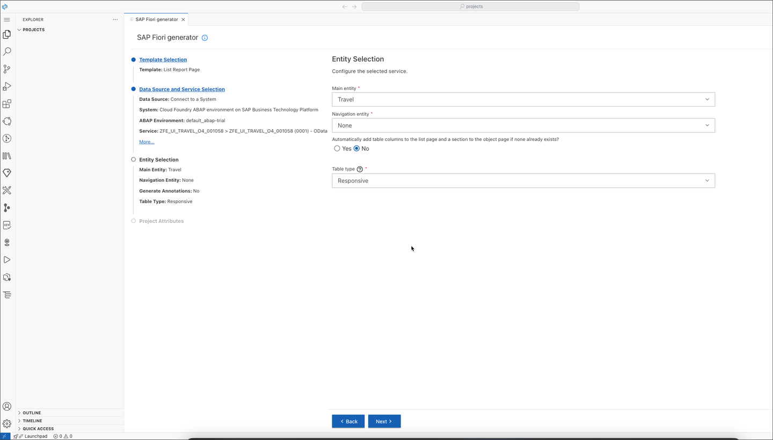Click the 'Data Source: Connect to a System' text
Image resolution: width=773 pixels, height=440 pixels.
[178, 99]
